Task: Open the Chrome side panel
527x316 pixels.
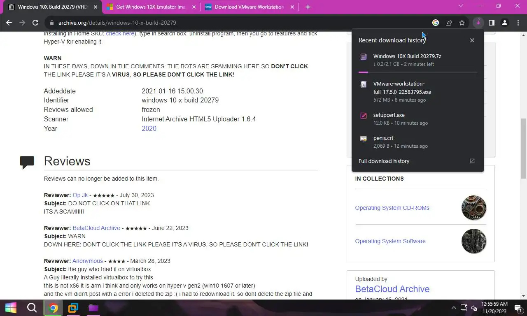Action: tap(491, 23)
